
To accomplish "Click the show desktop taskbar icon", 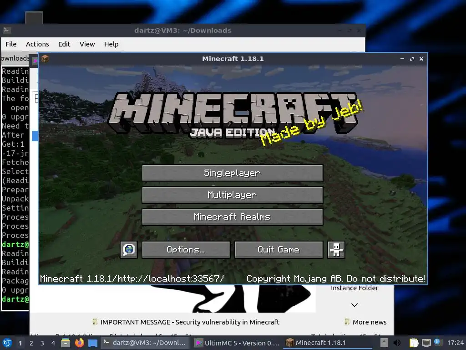I will pos(93,343).
